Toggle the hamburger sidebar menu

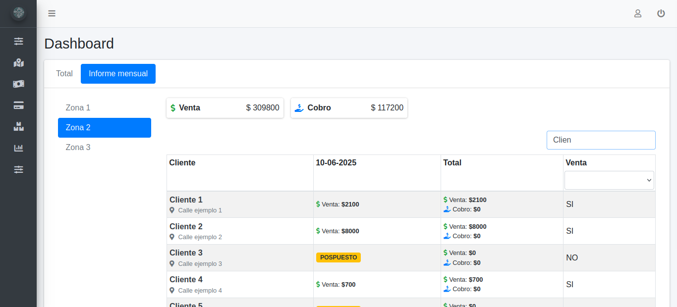[52, 13]
